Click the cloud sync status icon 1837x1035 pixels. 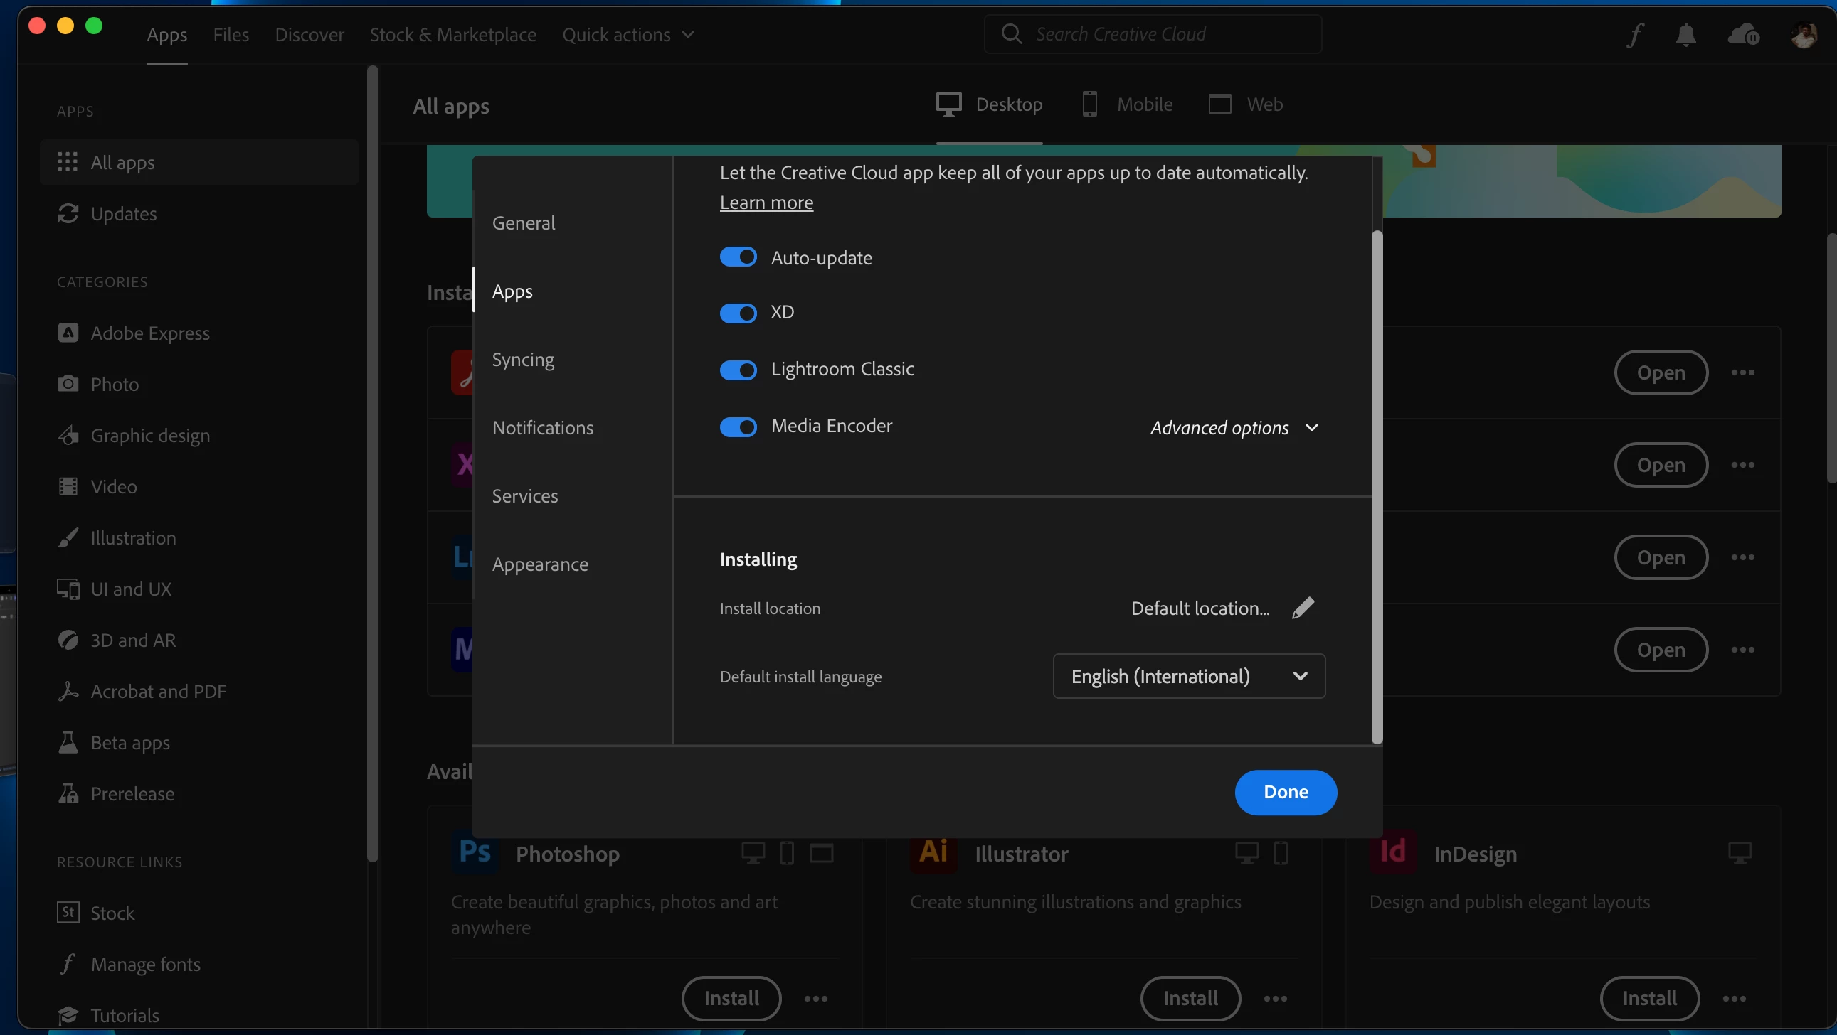click(x=1743, y=34)
